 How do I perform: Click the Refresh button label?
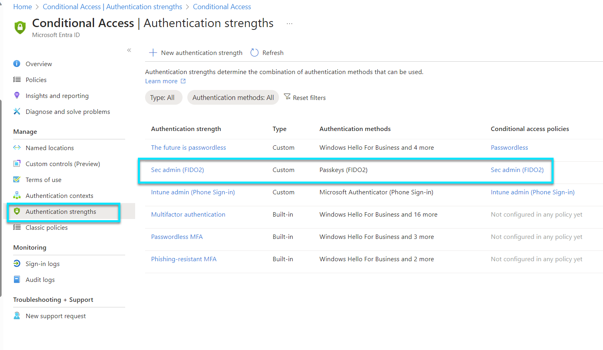click(273, 53)
